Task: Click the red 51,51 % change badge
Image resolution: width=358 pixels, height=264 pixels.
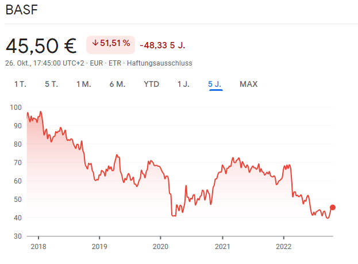Action: [110, 44]
